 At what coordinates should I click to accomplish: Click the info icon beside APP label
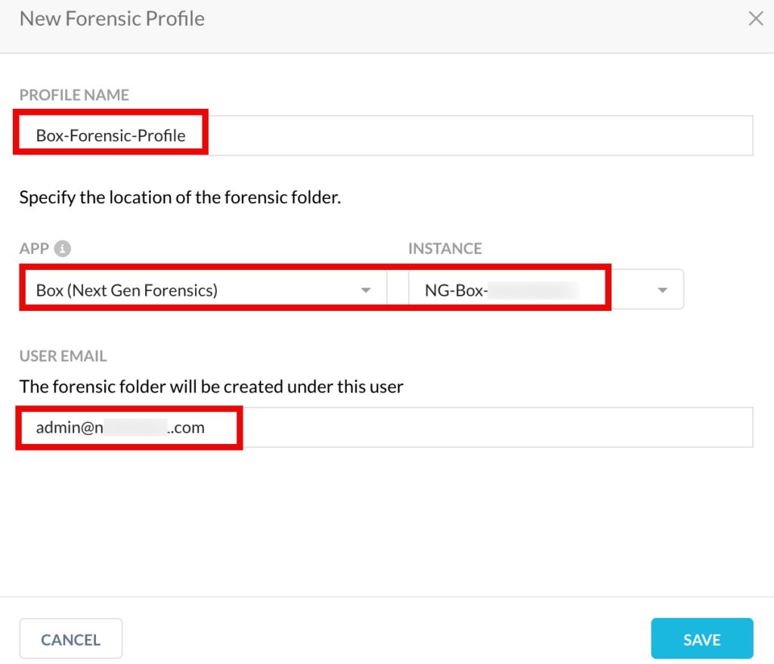(62, 248)
